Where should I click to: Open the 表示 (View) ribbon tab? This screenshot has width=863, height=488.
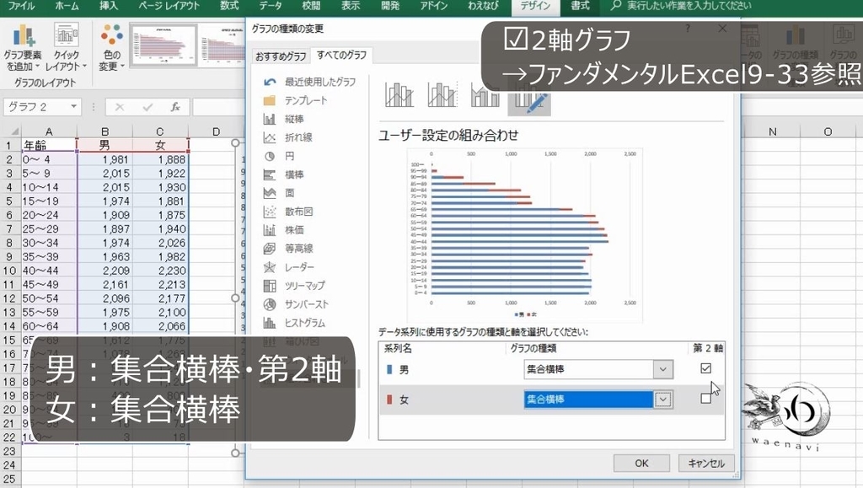click(350, 6)
